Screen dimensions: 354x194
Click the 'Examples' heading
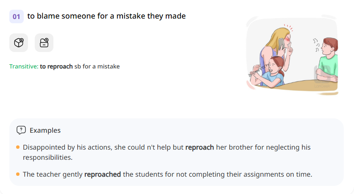45,130
